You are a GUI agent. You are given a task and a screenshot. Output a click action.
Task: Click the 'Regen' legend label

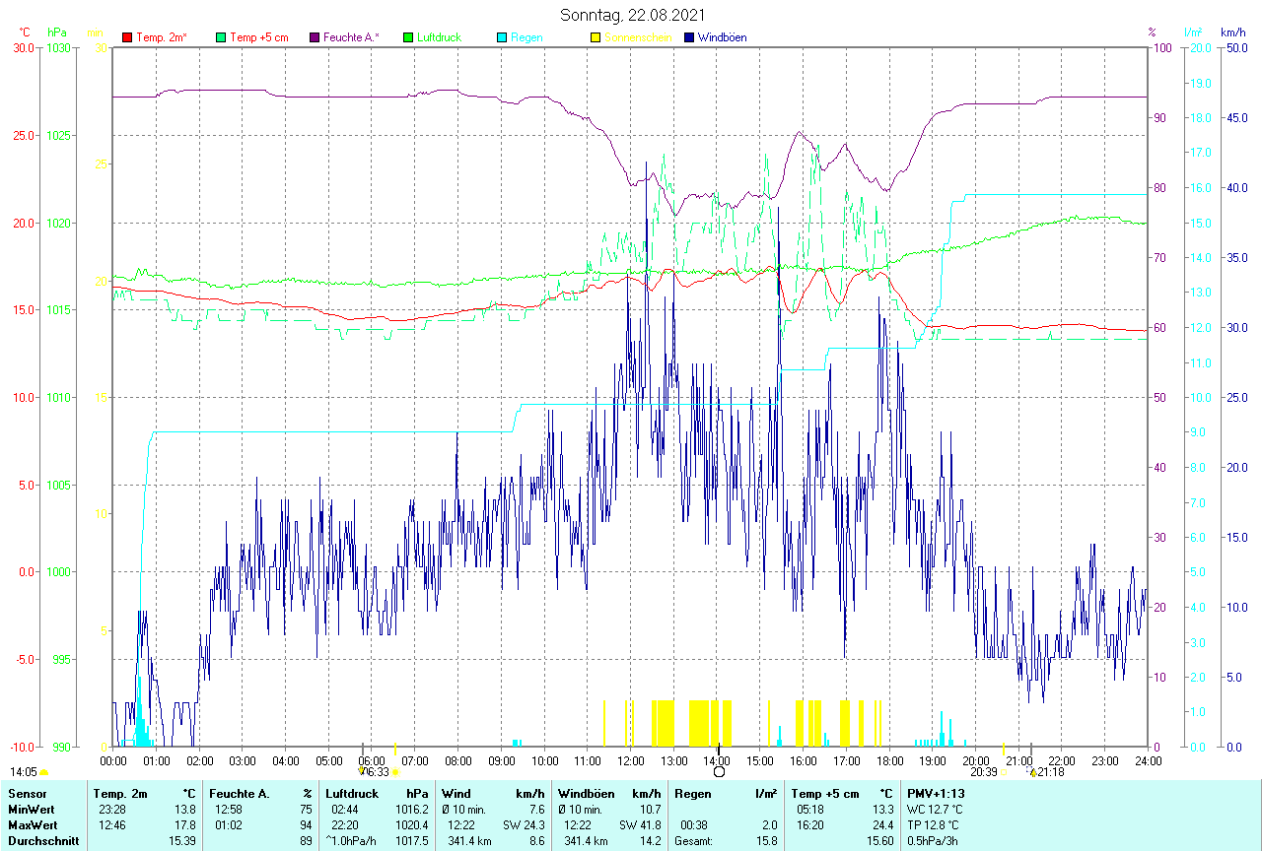(x=526, y=37)
